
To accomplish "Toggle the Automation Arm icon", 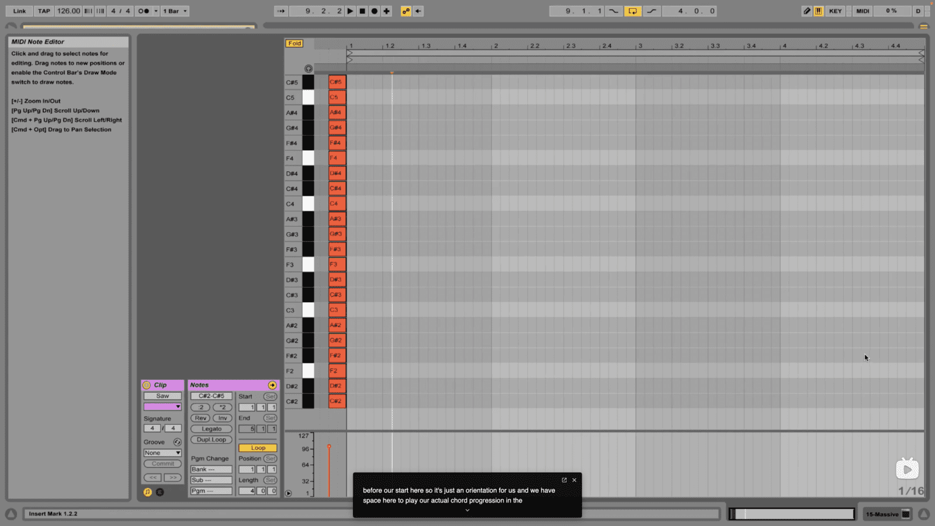I will point(406,11).
